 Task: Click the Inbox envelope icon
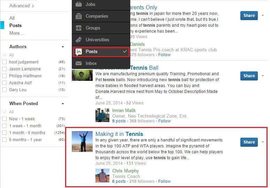pyautogui.click(x=79, y=63)
